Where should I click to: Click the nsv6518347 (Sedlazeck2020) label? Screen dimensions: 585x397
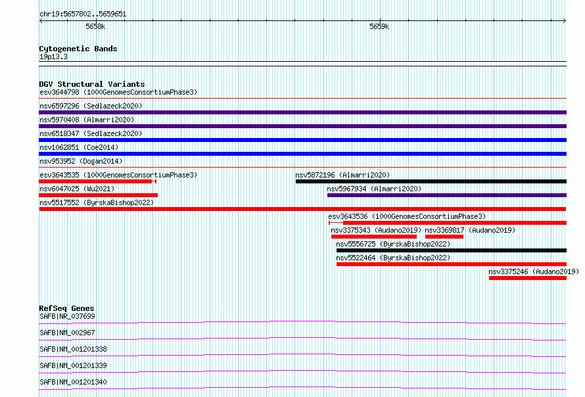tap(91, 133)
